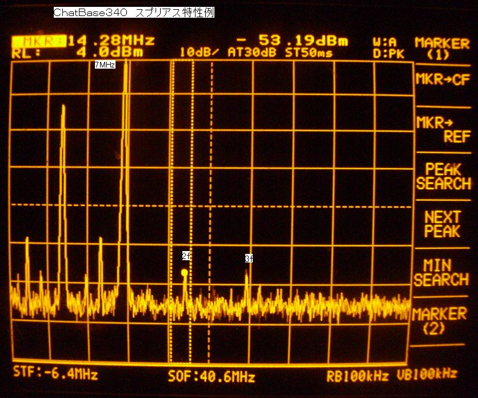
Task: Click the SOF:40.6MHz stop frequency
Action: [211, 377]
